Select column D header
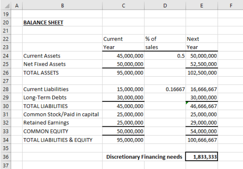Image resolution: width=243 pixels, height=169 pixels. [165, 6]
